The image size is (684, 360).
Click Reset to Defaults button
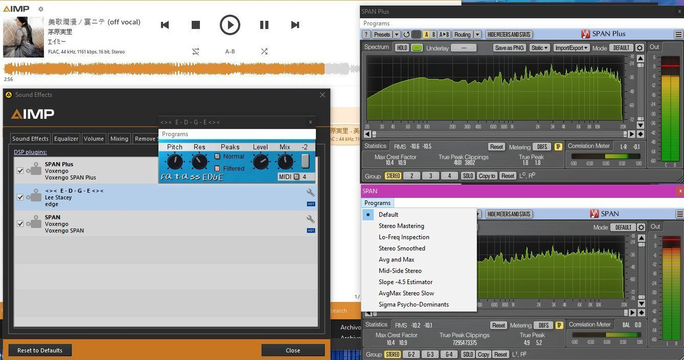pyautogui.click(x=40, y=350)
